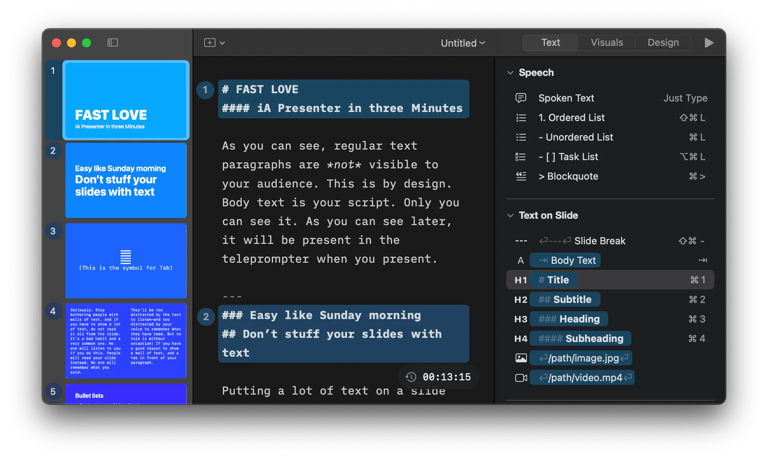Insert a - [ ] Task List

point(610,157)
